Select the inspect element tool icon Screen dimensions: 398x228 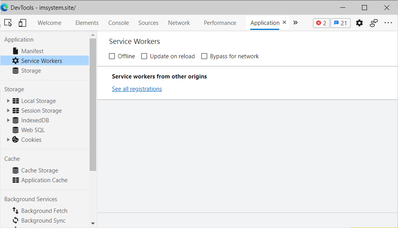(8, 23)
